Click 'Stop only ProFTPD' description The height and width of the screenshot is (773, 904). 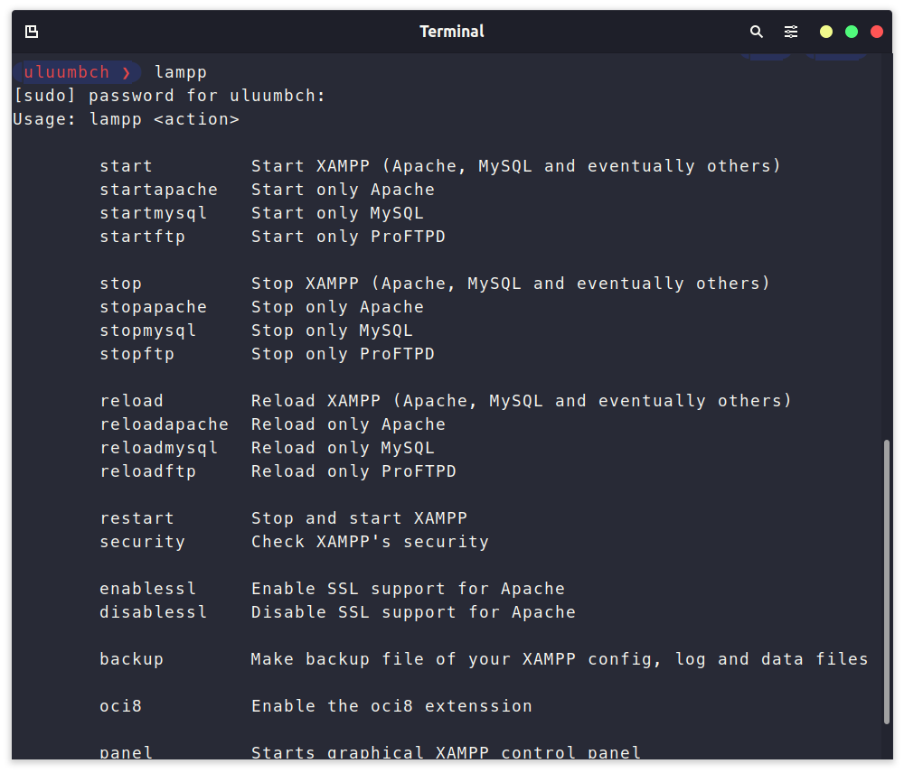pyautogui.click(x=343, y=354)
